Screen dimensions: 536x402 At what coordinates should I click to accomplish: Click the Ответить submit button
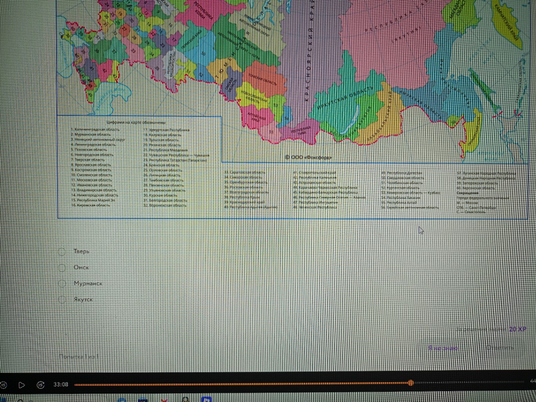click(x=500, y=348)
